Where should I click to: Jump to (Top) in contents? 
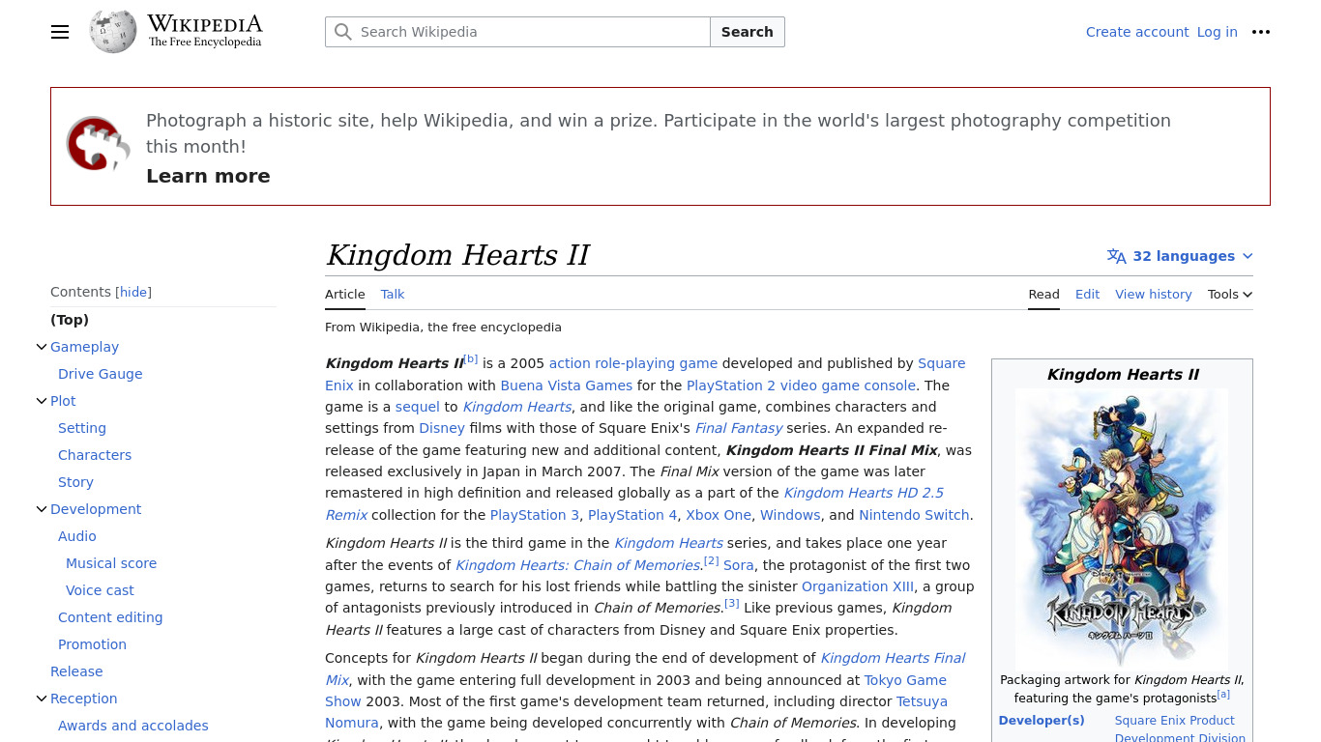(70, 320)
